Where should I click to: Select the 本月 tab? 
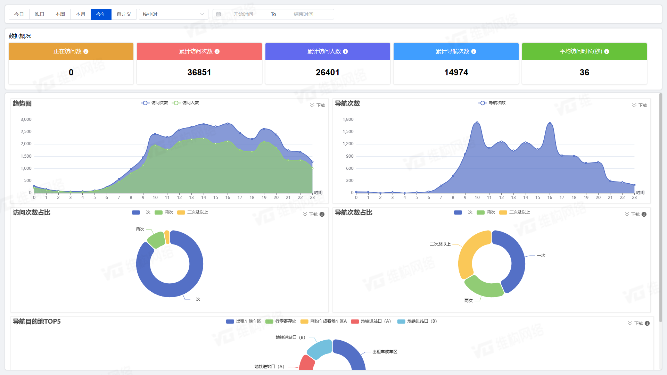[x=81, y=14]
